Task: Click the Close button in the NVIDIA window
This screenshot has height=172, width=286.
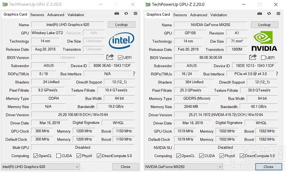Action: coord(268,167)
